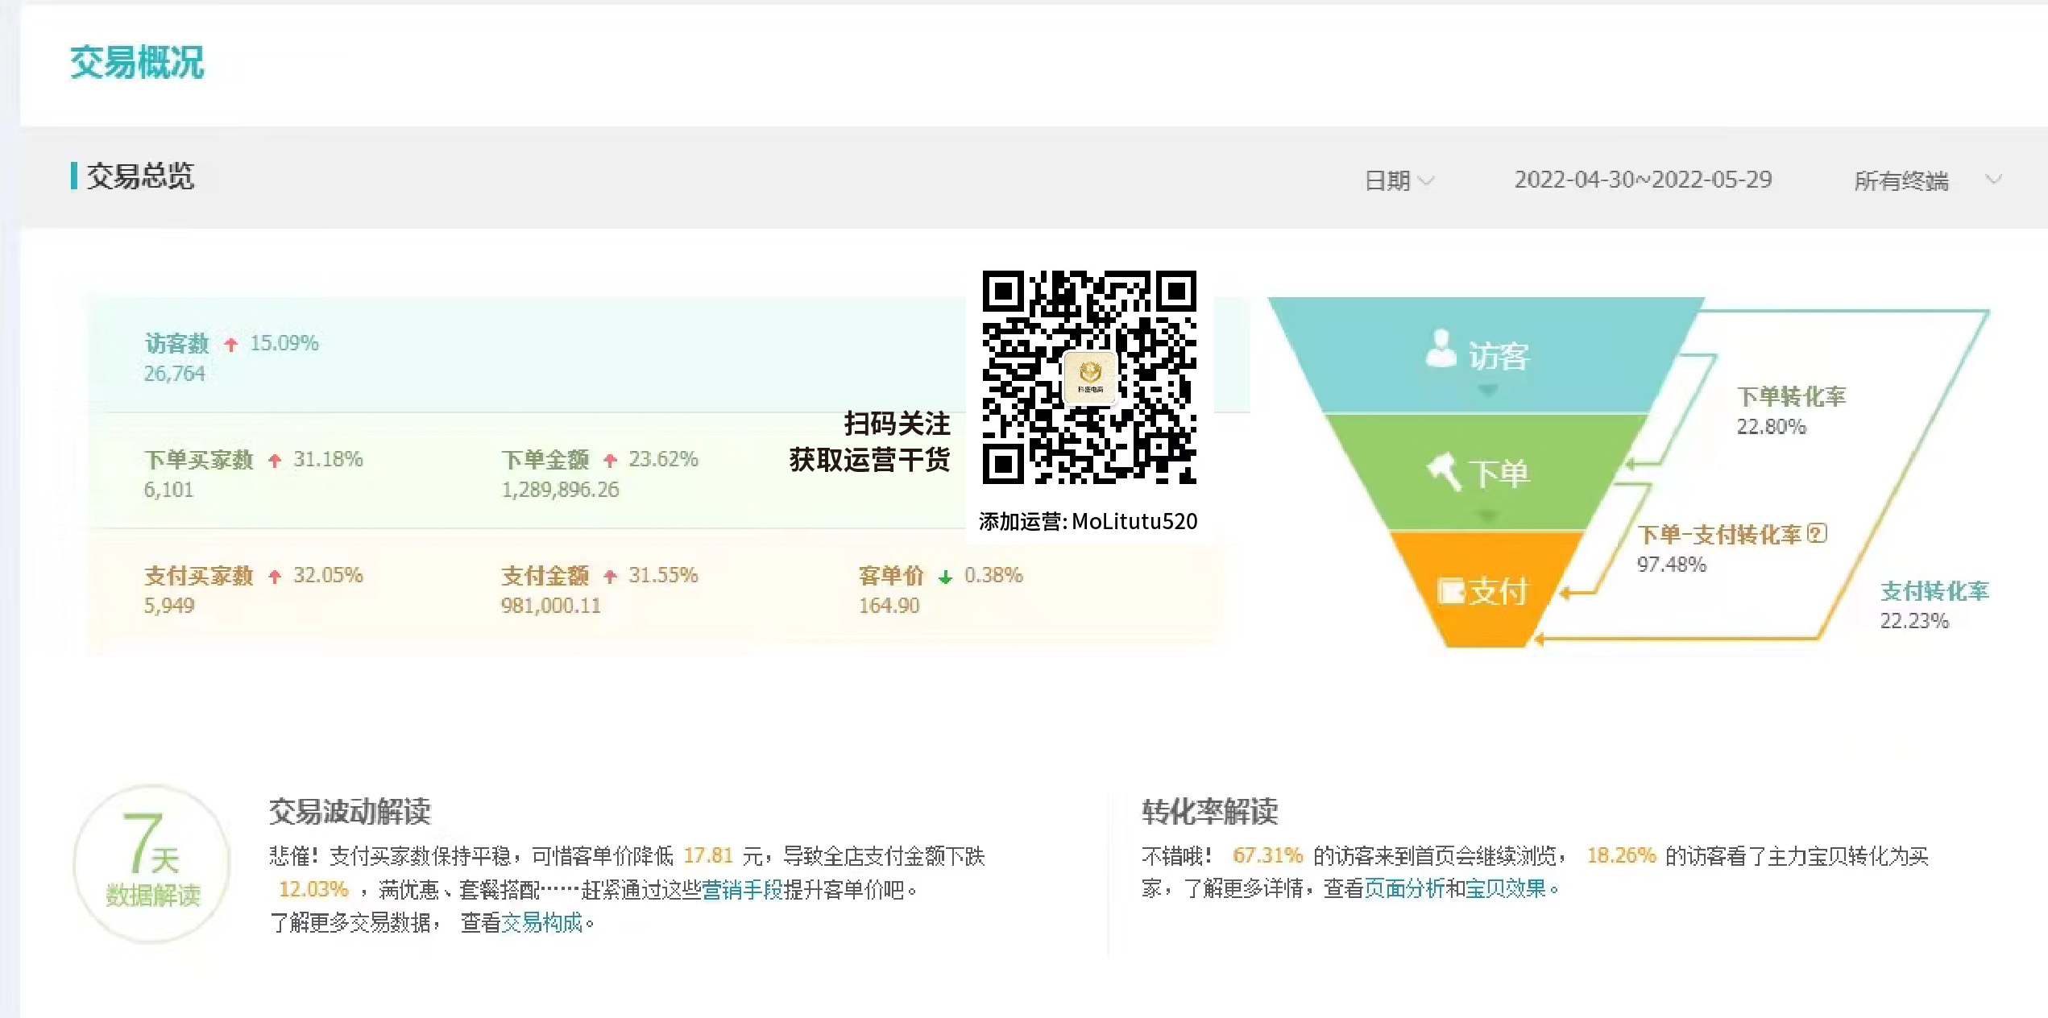Click the red up arrow beside 访客数
This screenshot has width=2048, height=1018.
232,344
